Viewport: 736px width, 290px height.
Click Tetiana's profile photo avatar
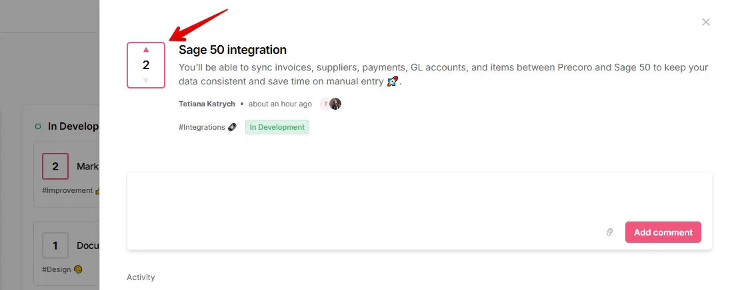[x=335, y=104]
